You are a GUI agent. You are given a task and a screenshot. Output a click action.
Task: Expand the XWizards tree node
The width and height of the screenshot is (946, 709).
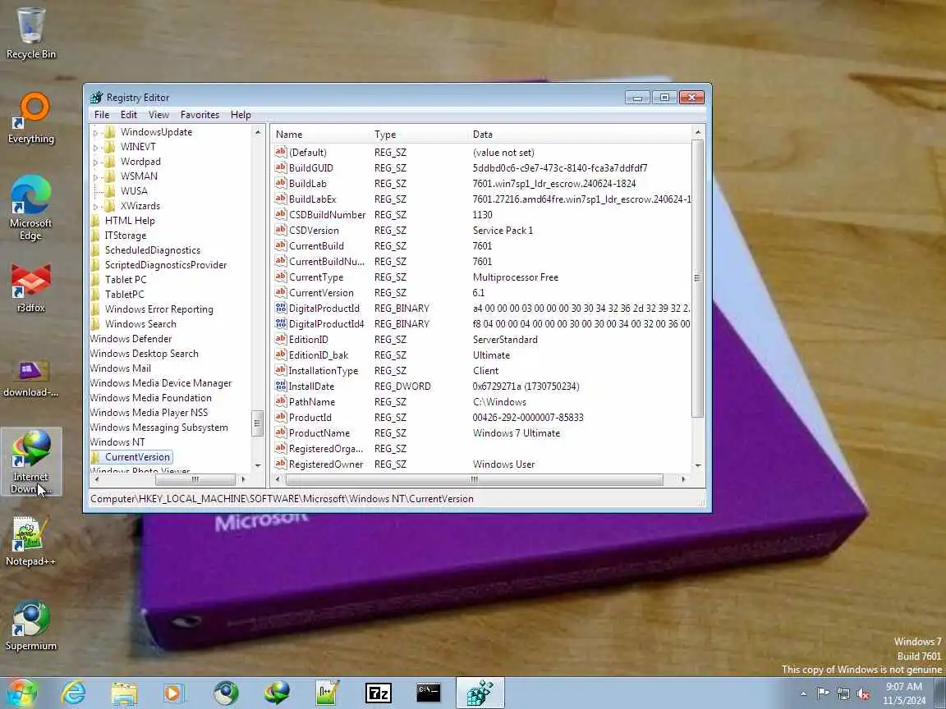[x=95, y=206]
